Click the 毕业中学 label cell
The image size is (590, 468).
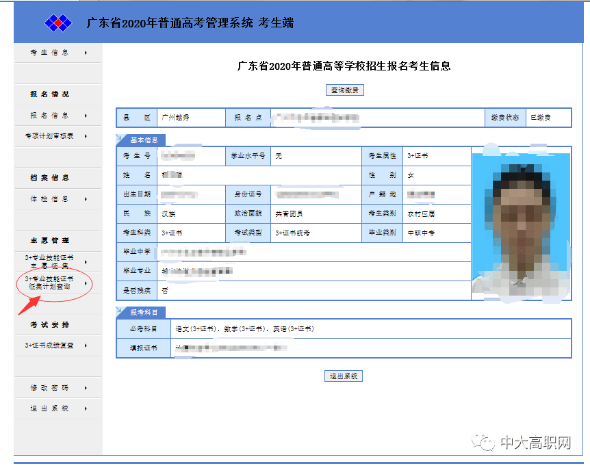point(137,252)
